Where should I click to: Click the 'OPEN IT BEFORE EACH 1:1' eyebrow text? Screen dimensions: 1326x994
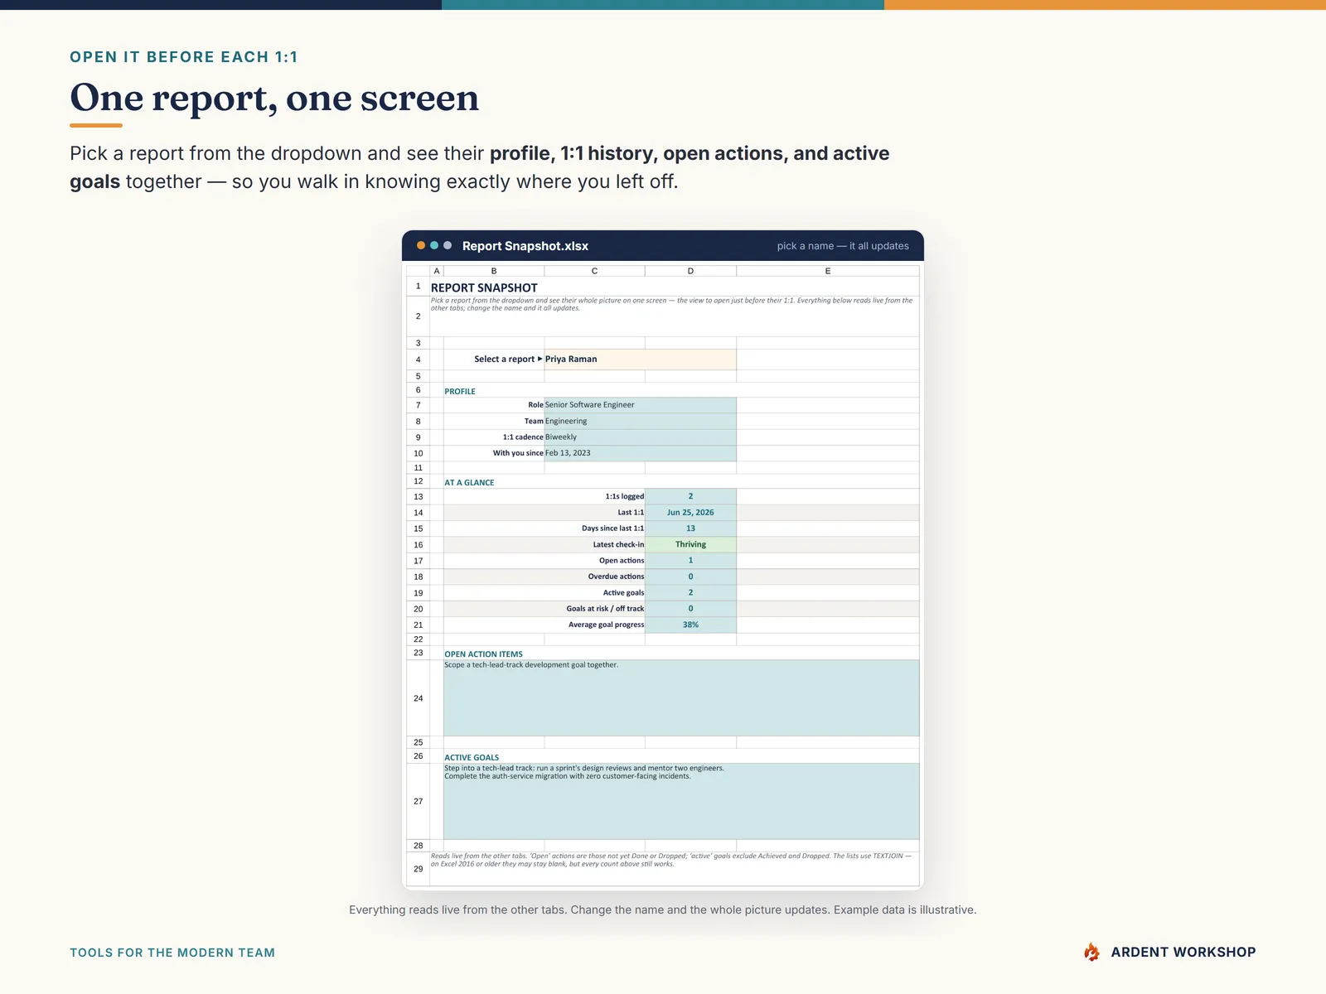pos(184,57)
